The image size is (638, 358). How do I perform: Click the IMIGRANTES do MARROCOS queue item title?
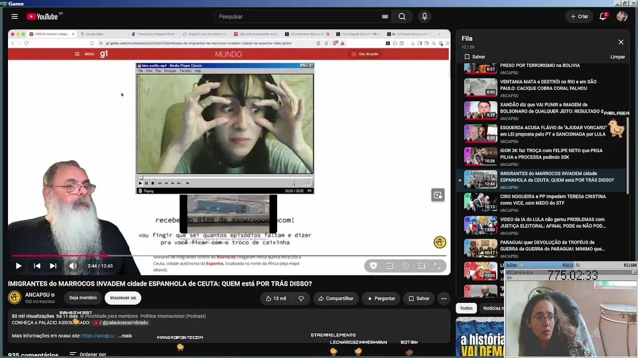557,177
